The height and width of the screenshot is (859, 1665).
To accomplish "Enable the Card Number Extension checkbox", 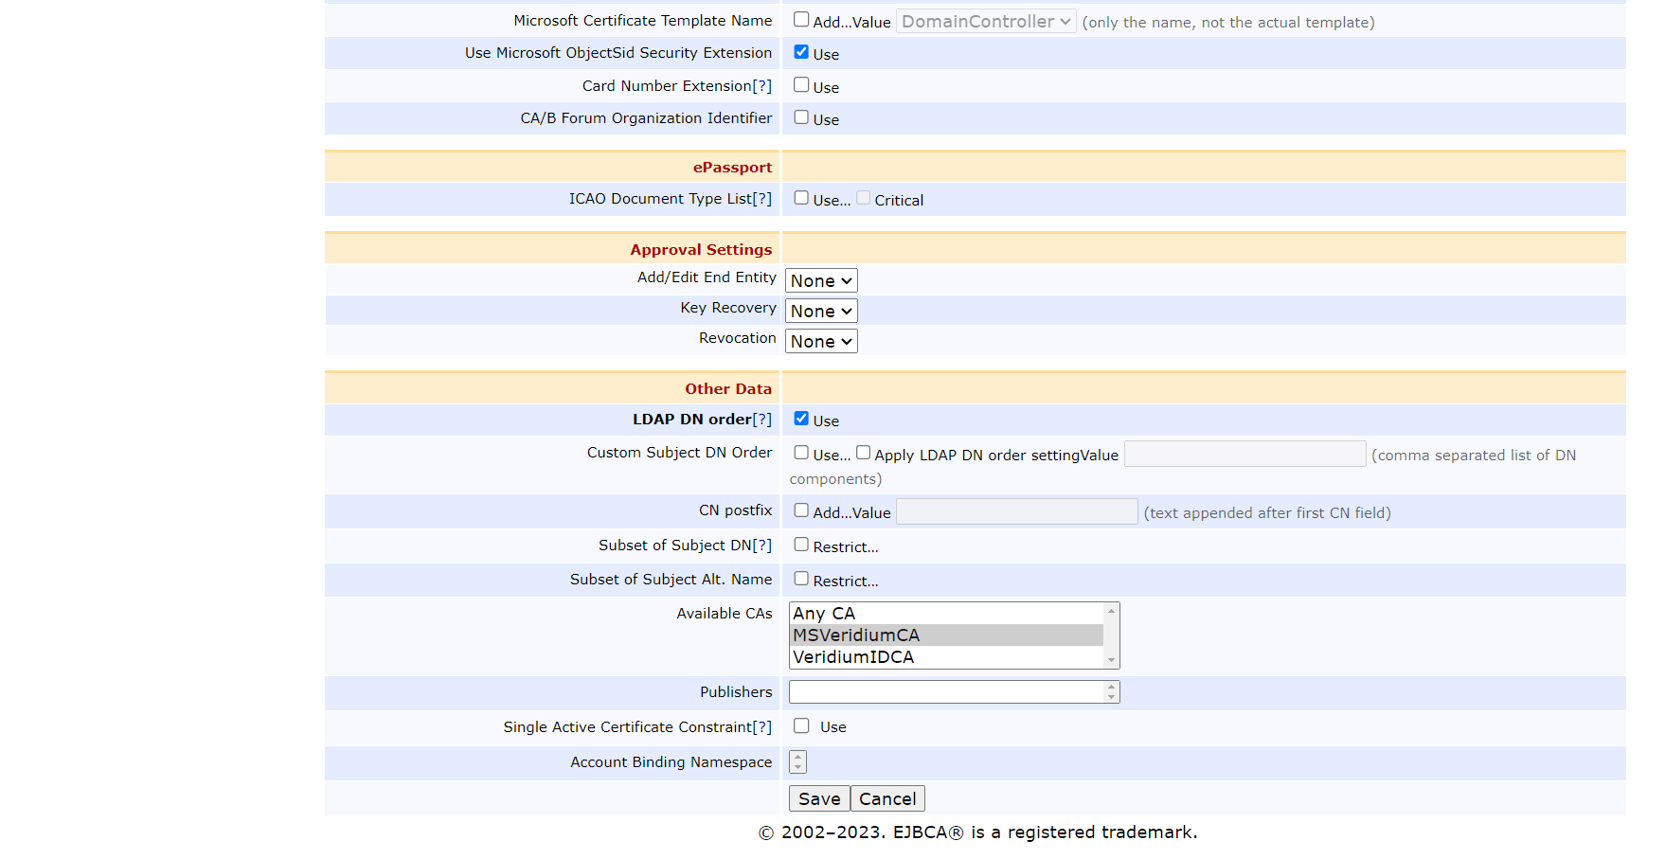I will point(801,85).
